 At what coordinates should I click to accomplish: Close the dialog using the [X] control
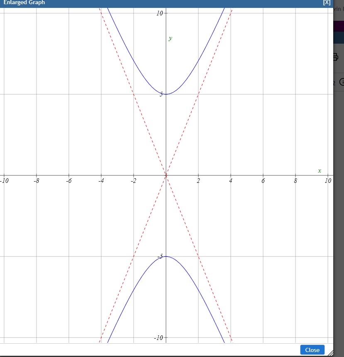(327, 2)
